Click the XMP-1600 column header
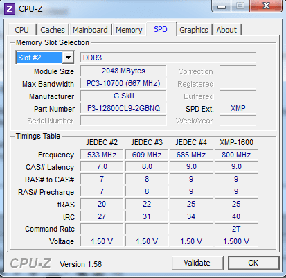The width and height of the screenshot is (286, 278). click(236, 142)
